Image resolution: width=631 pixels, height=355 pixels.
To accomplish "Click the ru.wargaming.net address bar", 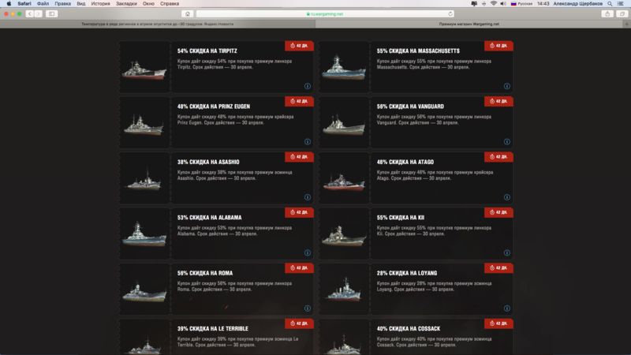I will tap(325, 13).
